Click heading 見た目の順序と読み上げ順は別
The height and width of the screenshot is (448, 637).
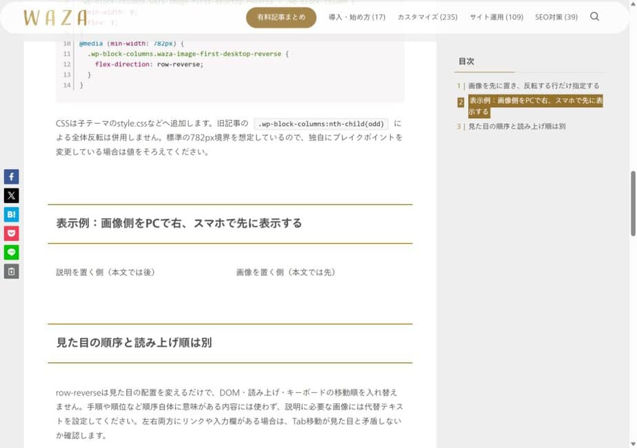tap(134, 342)
